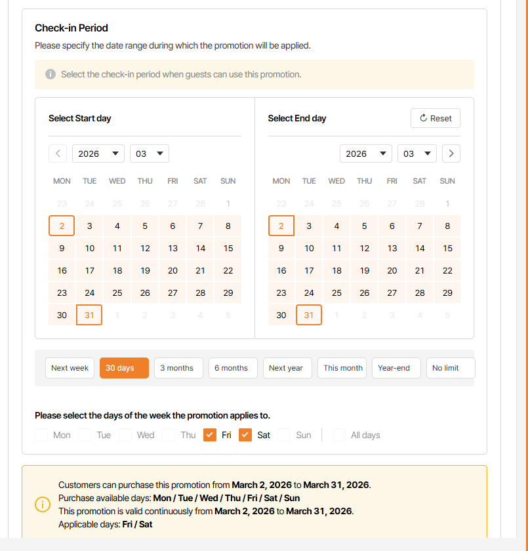This screenshot has height=551, width=528.
Task: Open the start calendar year dropdown
Action: (98, 153)
